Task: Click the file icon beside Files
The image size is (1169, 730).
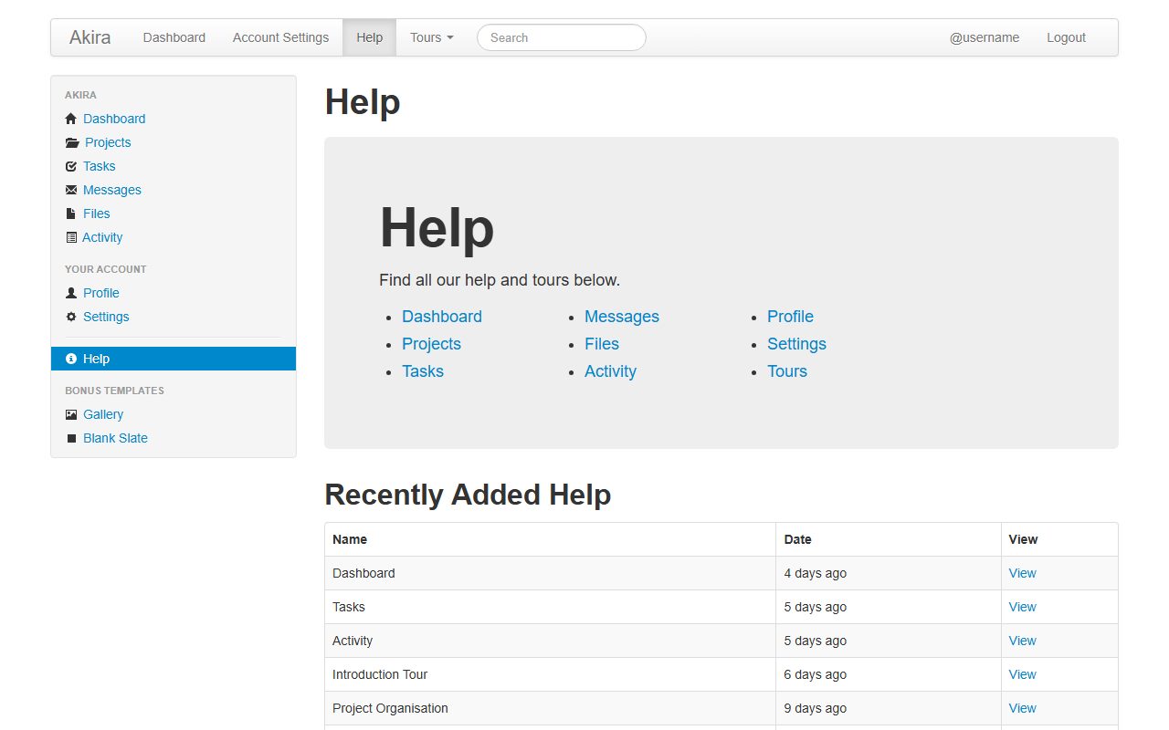Action: click(x=71, y=214)
